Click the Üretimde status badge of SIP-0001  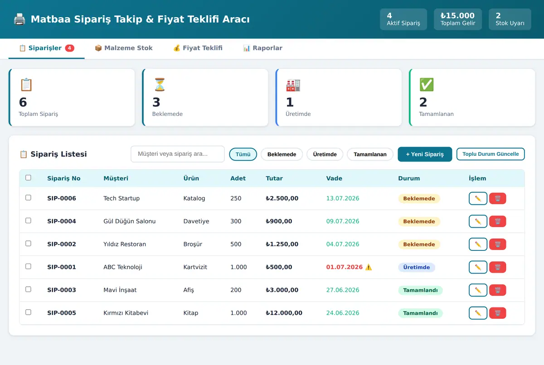coord(417,267)
